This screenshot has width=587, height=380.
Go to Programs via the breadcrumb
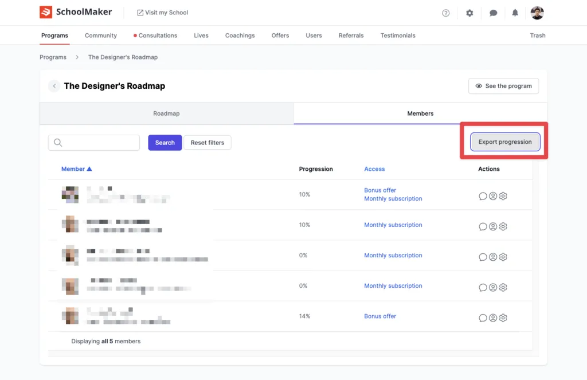53,57
